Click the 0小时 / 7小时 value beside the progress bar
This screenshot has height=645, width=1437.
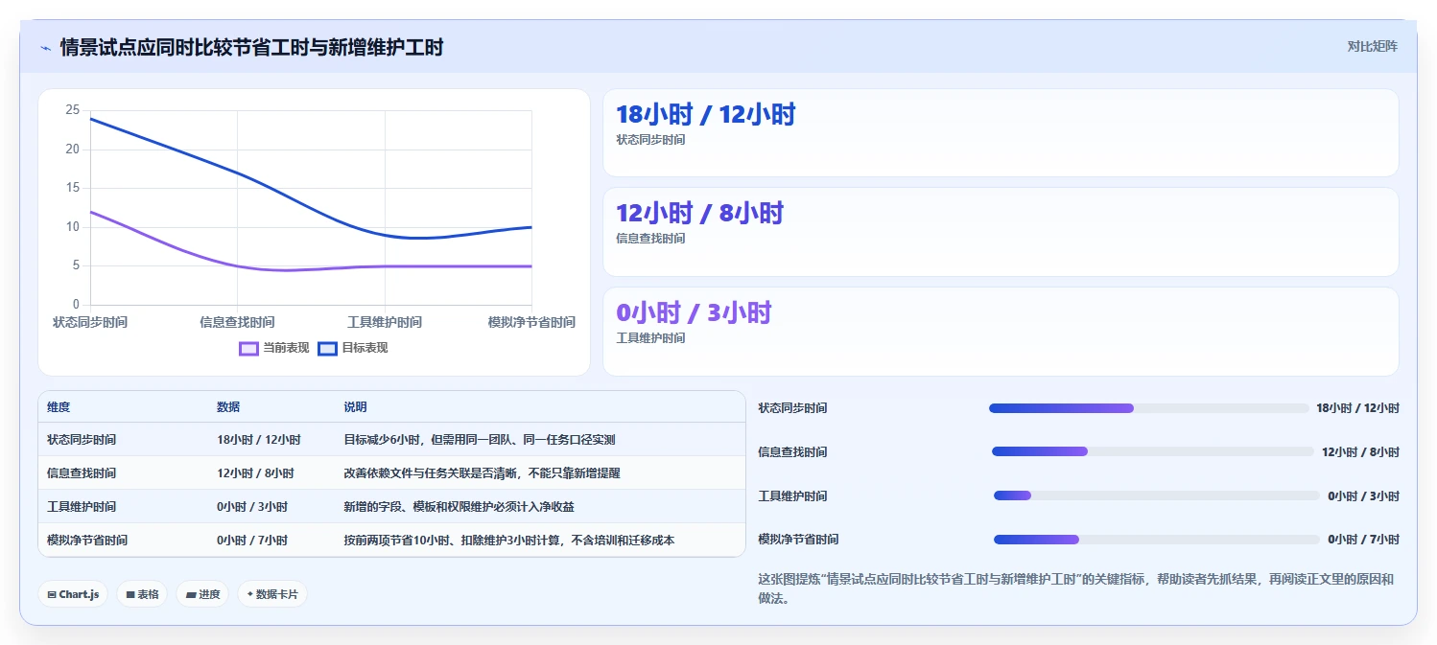click(x=1363, y=540)
